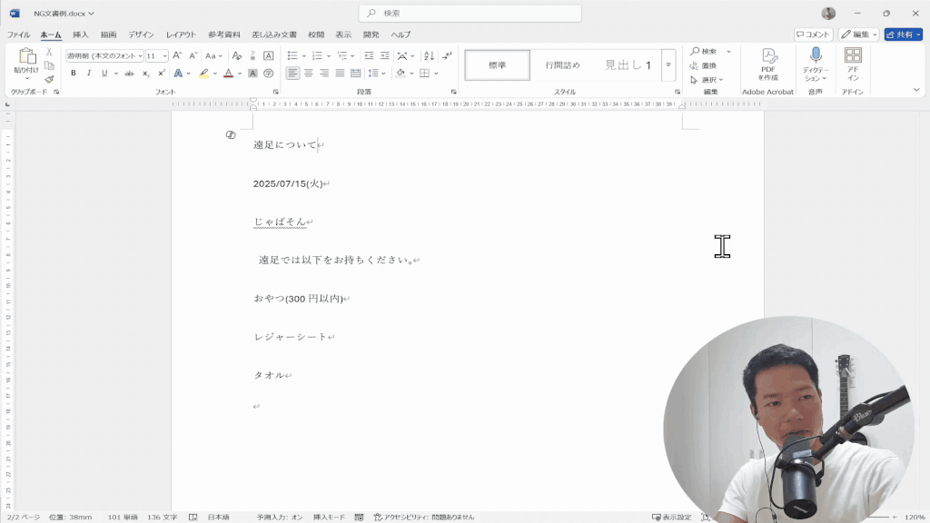Toggle text prediction status bar item
Screen dimensions: 930x523
(280, 517)
